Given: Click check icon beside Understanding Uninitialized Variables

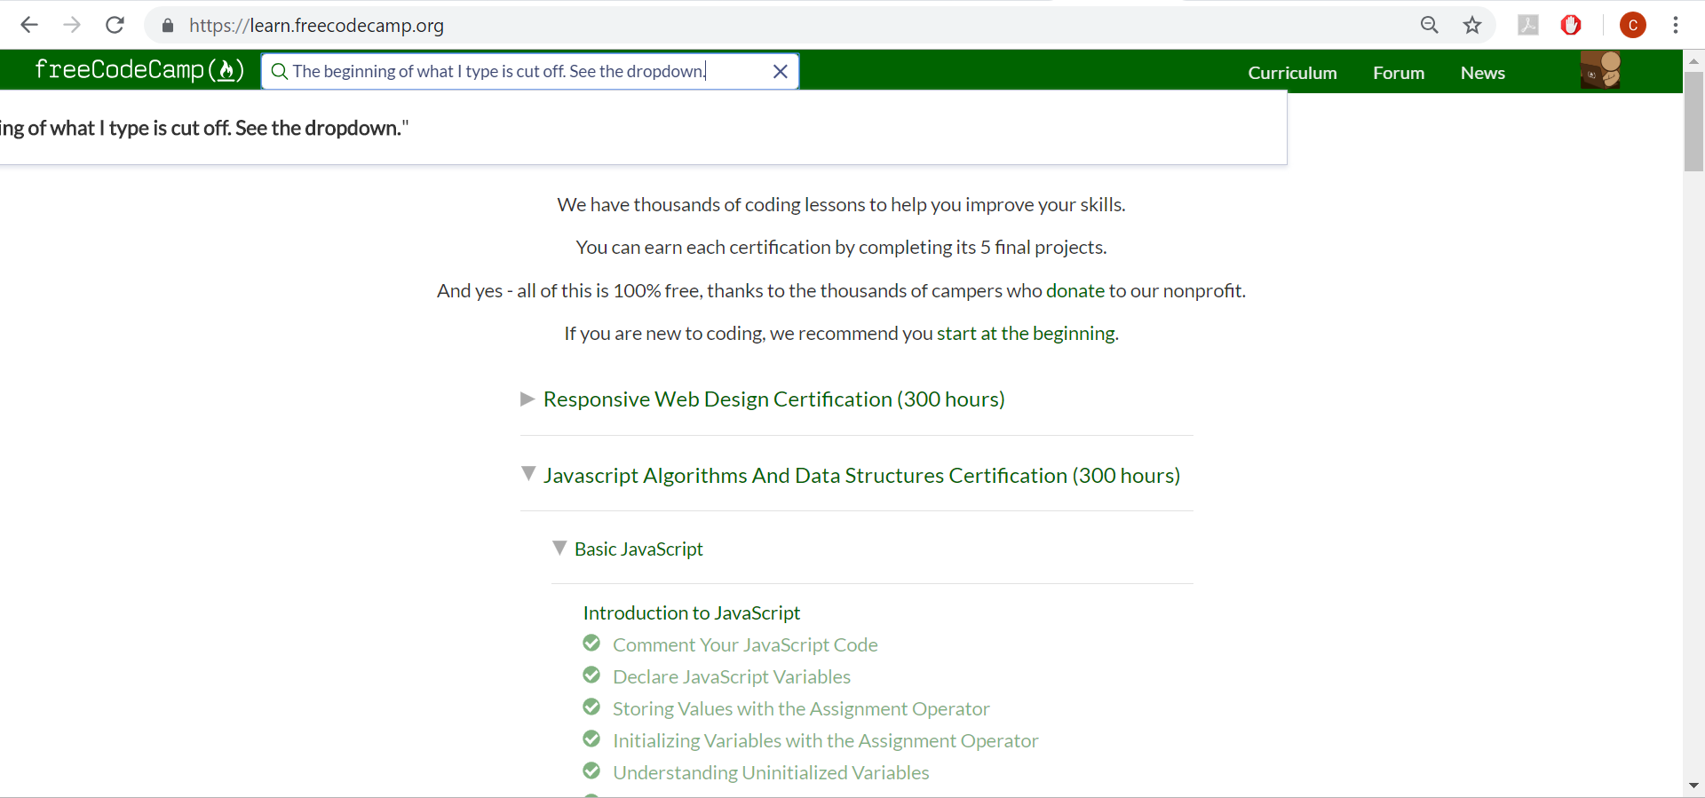Looking at the screenshot, I should (x=591, y=770).
